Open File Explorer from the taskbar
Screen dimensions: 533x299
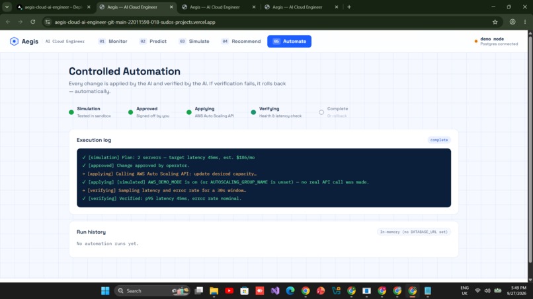point(214,291)
